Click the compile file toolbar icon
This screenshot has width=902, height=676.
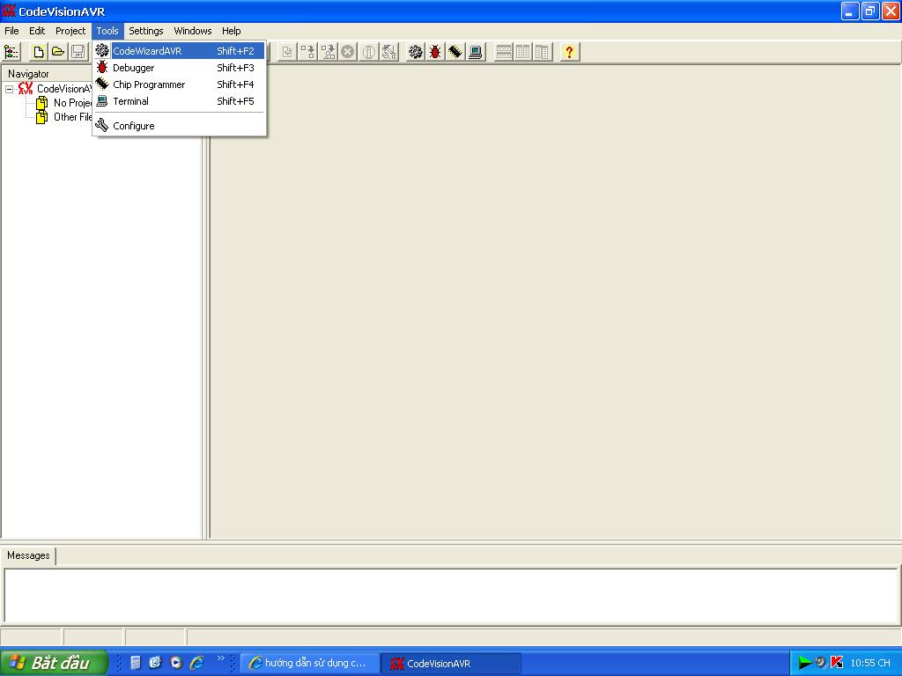287,52
